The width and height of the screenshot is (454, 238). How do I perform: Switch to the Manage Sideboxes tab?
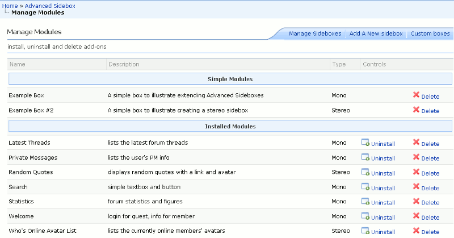[315, 34]
